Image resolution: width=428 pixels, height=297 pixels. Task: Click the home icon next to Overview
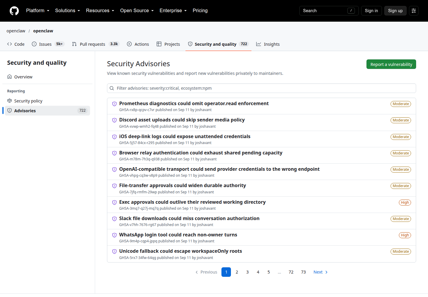click(x=10, y=77)
